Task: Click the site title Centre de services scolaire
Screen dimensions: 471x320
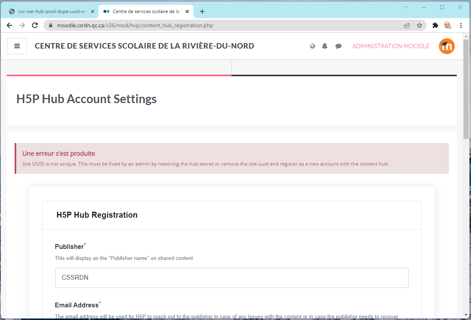Action: pyautogui.click(x=144, y=46)
